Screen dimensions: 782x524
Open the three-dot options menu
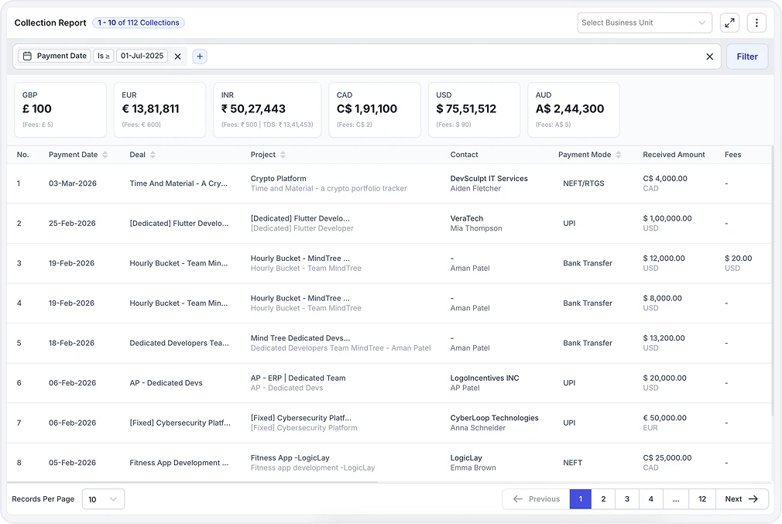(756, 23)
